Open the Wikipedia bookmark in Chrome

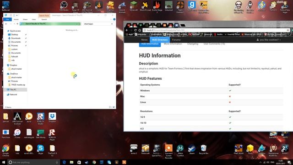pos(141,34)
